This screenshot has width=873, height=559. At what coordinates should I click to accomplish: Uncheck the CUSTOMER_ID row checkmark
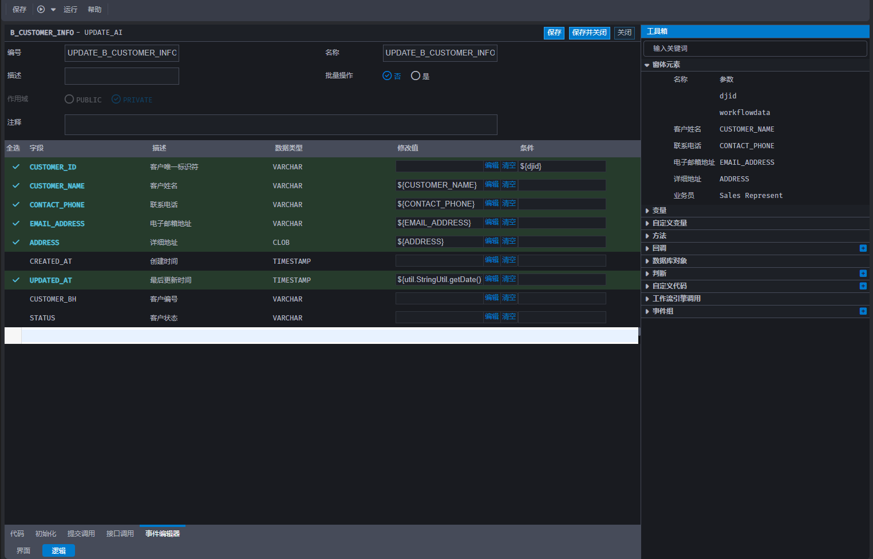click(x=16, y=167)
